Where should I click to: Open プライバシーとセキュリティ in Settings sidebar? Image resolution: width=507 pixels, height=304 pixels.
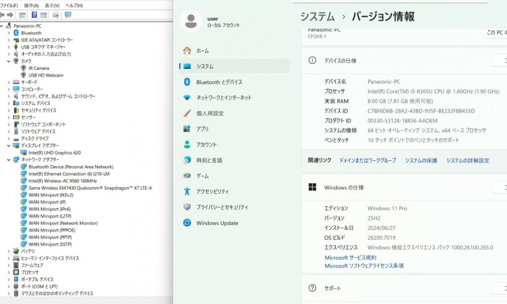[234, 207]
